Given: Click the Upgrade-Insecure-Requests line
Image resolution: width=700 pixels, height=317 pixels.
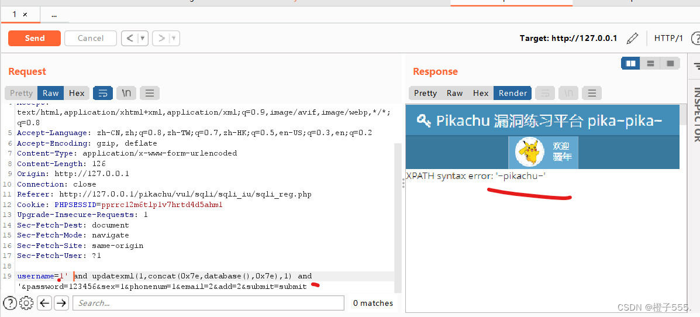Looking at the screenshot, I should pyautogui.click(x=82, y=215).
